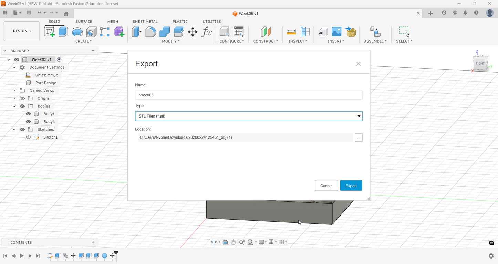
Task: Select the Combine tool
Action: (x=165, y=32)
